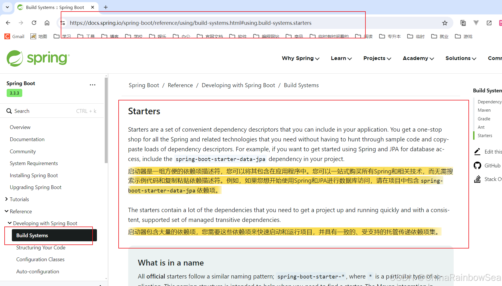View site information icon in address bar
This screenshot has height=286, width=502.
(x=62, y=23)
